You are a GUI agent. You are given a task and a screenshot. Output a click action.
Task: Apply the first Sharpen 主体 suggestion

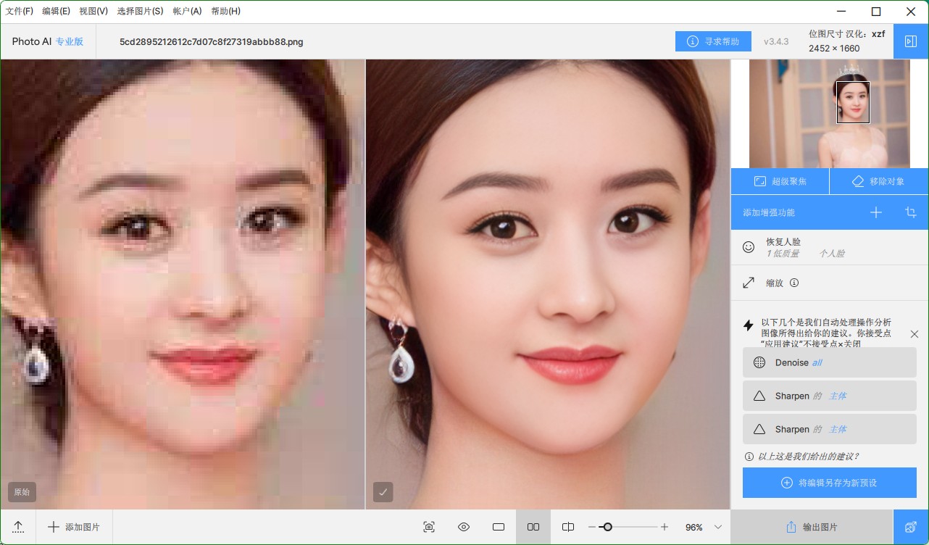(x=829, y=396)
